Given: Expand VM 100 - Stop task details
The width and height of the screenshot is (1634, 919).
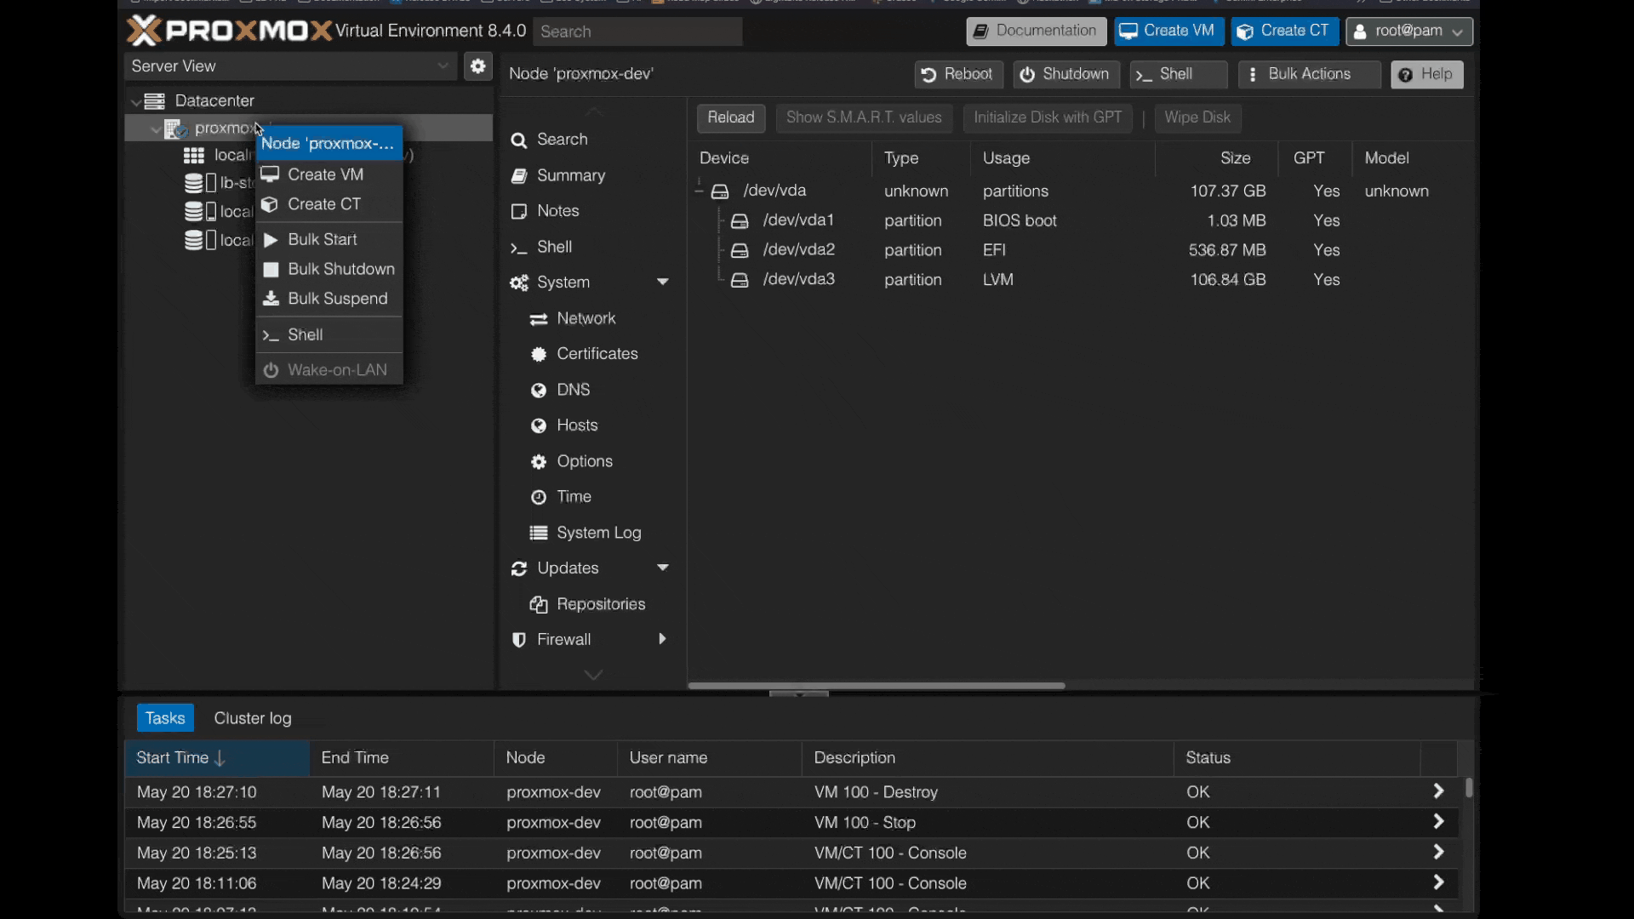Looking at the screenshot, I should [1438, 823].
